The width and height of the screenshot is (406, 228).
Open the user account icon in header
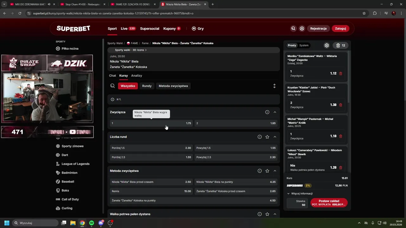click(302, 28)
